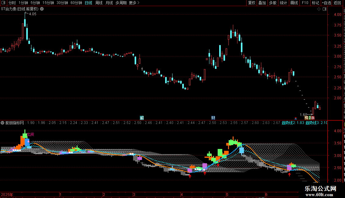The image size is (345, 198).
Task: Click the orange 榜 badge icon
Action: tap(306, 118)
